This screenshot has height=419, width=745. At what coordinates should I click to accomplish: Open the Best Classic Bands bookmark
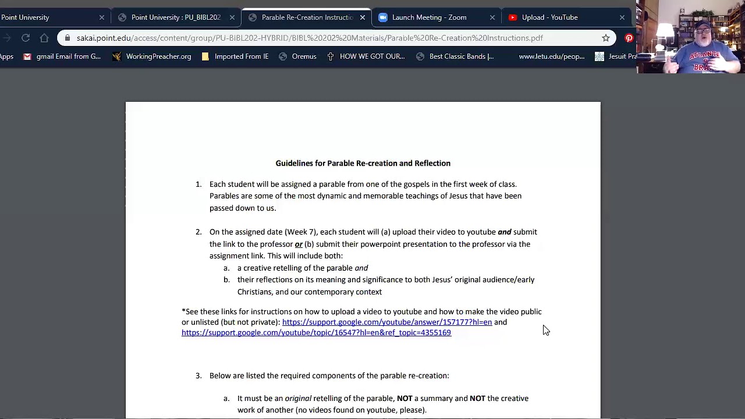click(455, 56)
